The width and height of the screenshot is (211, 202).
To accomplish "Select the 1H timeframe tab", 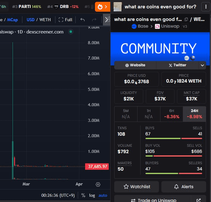I will pyautogui.click(x=149, y=114).
